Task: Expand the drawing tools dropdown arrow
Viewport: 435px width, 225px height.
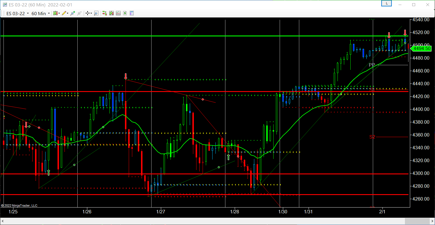Action: click(68, 13)
